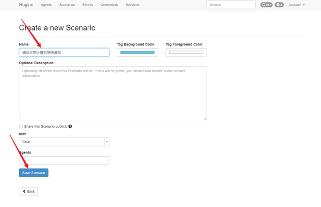Click the "Tag Background Color" label
Screen dimensions: 321x207
point(135,44)
